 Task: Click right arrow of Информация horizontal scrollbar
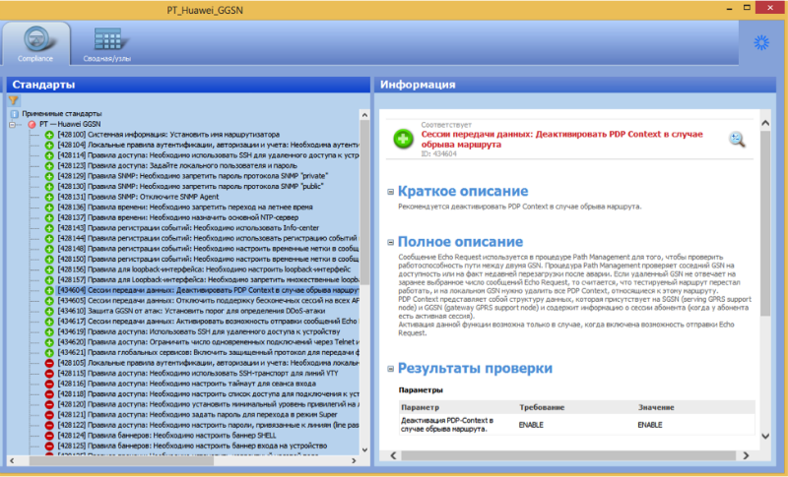point(746,455)
